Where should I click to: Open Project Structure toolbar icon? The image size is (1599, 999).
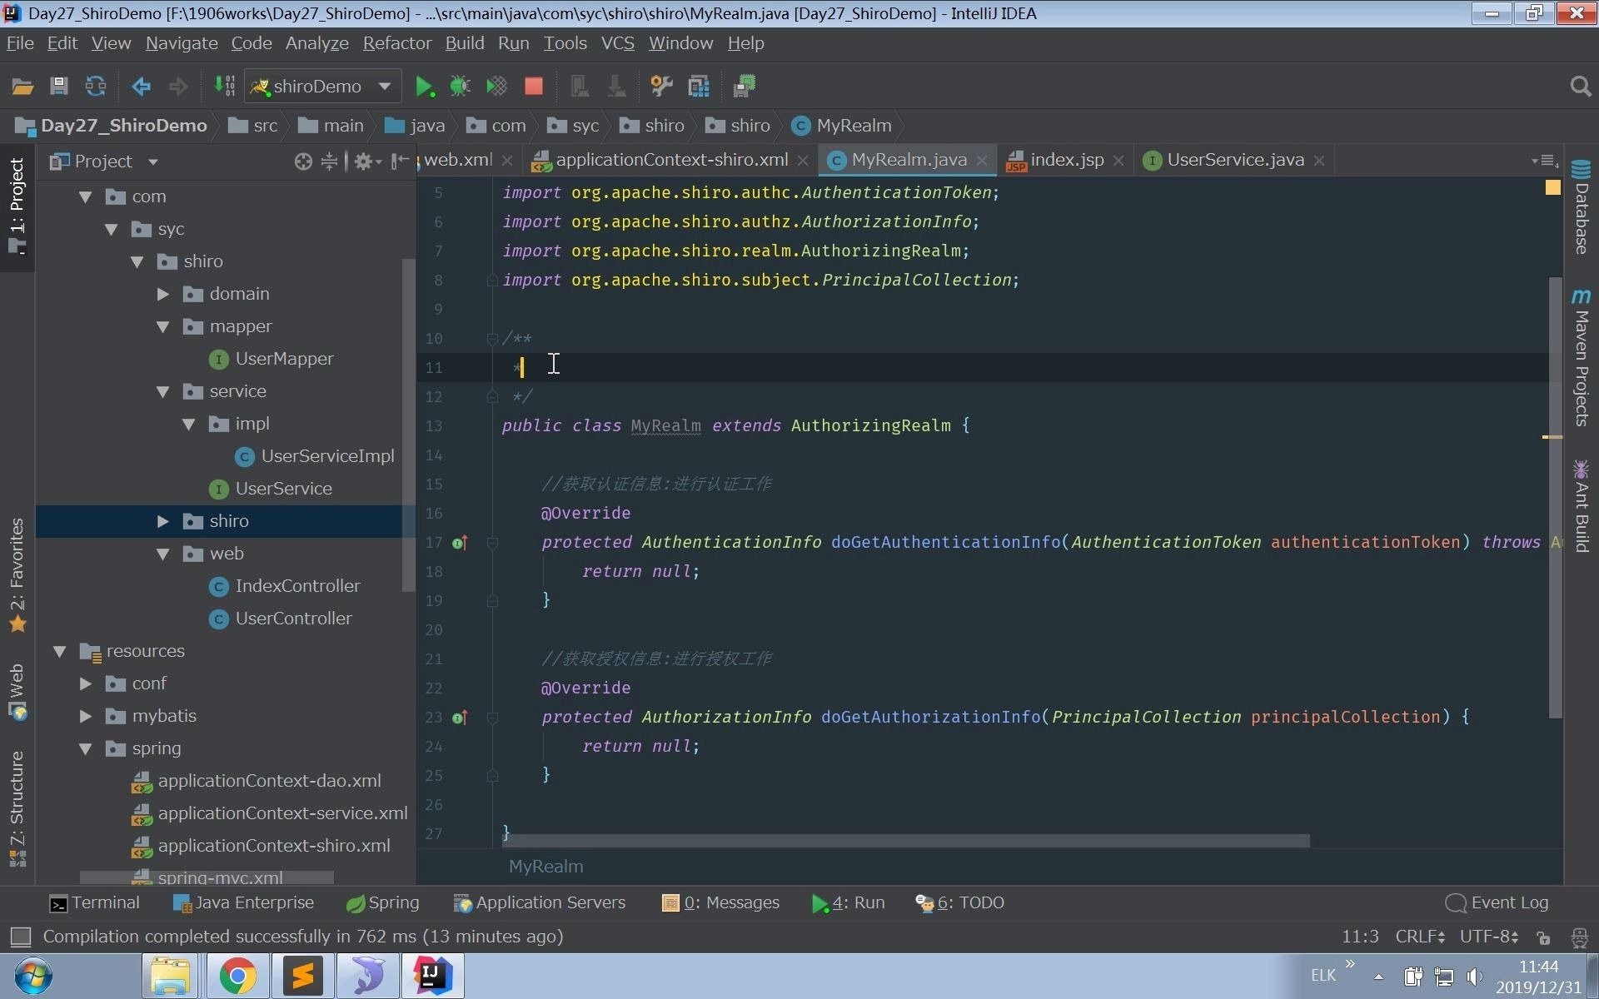point(699,86)
